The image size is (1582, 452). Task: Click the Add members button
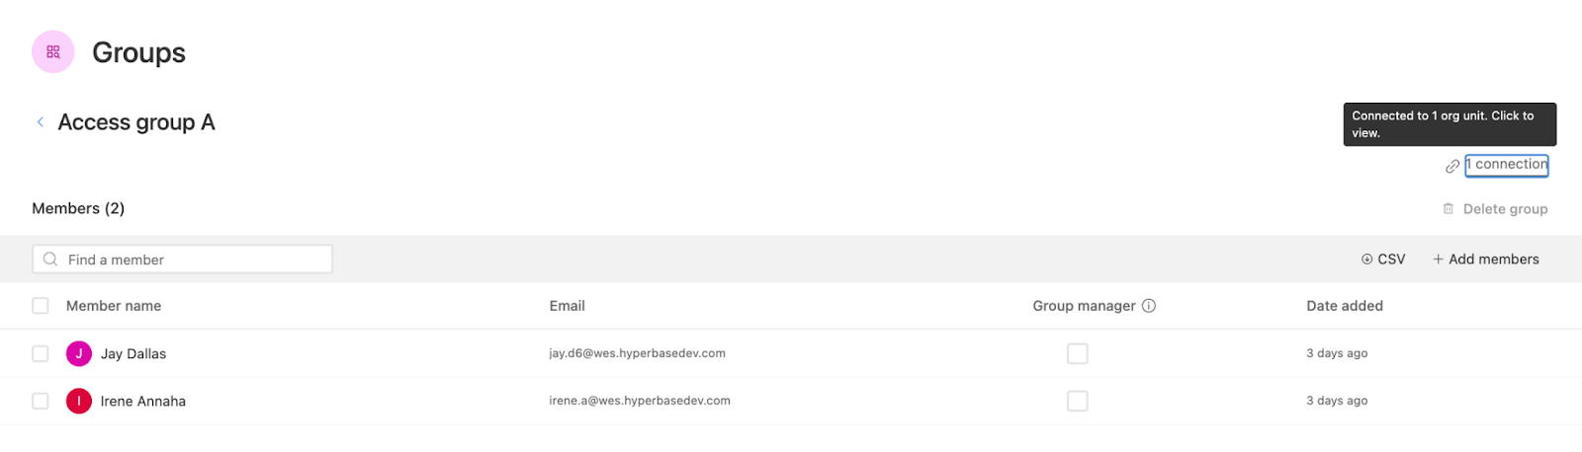tap(1486, 260)
